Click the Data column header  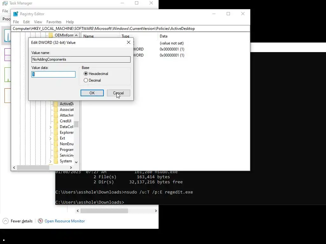(x=163, y=36)
